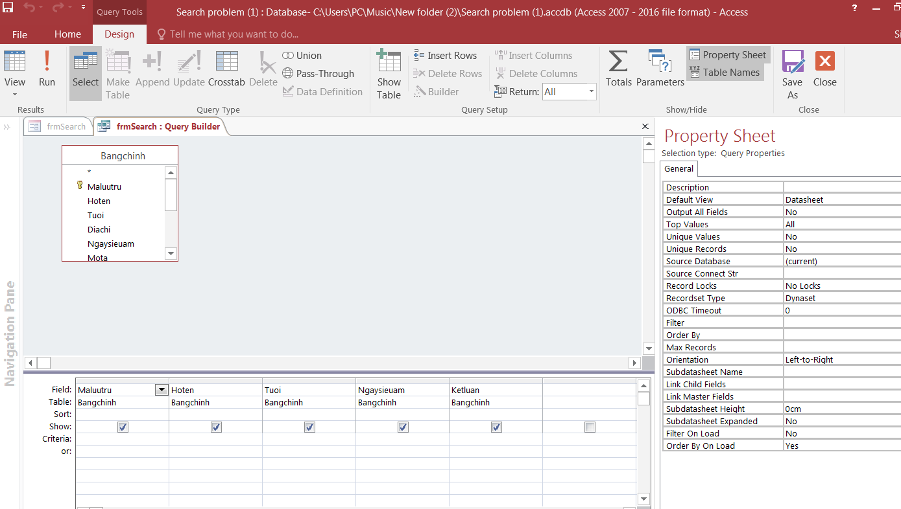Click Delete Rows in Query Setup
This screenshot has height=509, width=901.
[x=448, y=74]
